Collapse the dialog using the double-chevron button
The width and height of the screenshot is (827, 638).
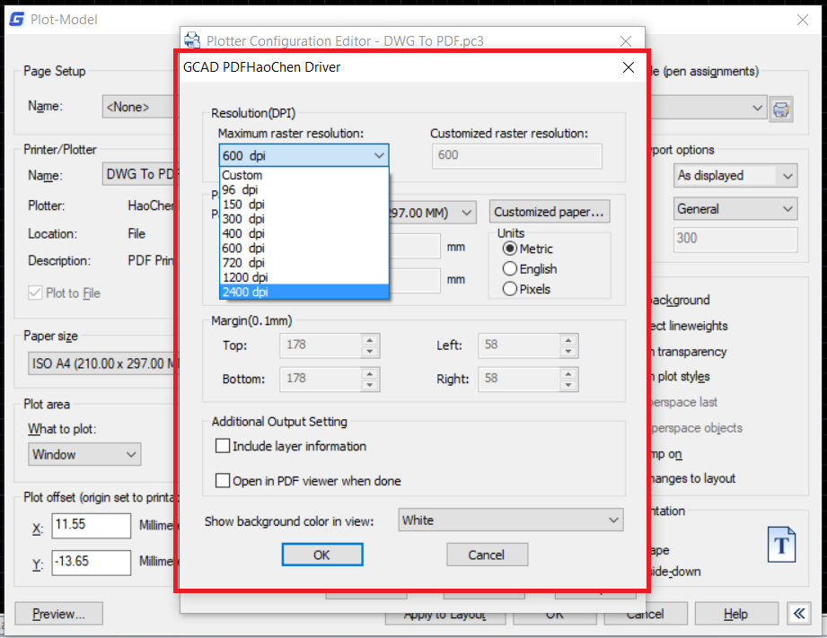pyautogui.click(x=798, y=614)
